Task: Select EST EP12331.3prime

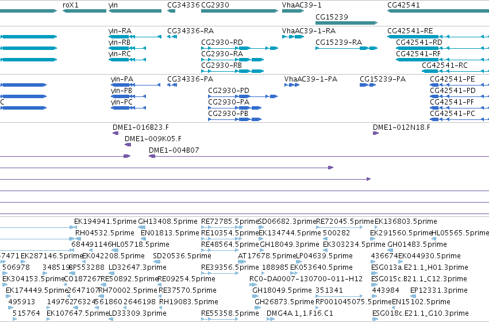Action: point(439,290)
